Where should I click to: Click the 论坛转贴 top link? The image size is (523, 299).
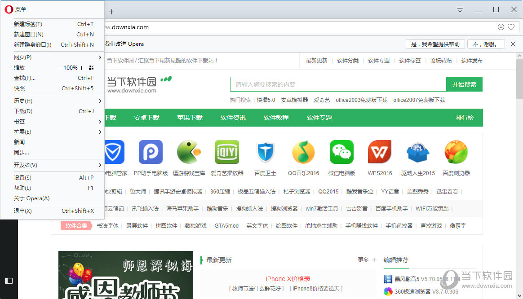point(441,60)
